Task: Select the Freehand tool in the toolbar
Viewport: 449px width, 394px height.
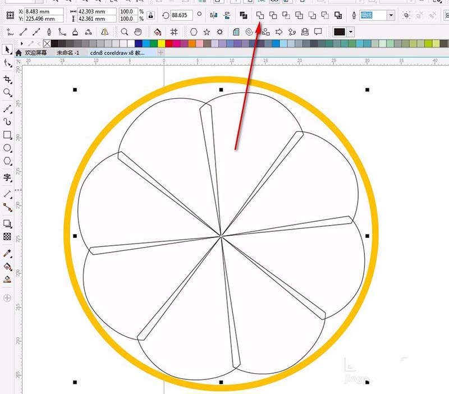Action: [10, 32]
